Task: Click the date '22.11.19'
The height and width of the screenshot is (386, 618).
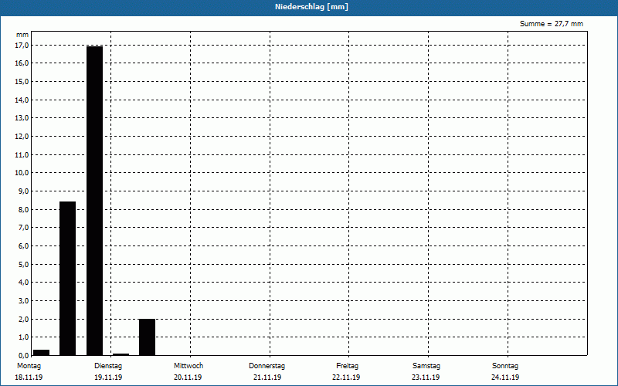Action: tap(346, 378)
